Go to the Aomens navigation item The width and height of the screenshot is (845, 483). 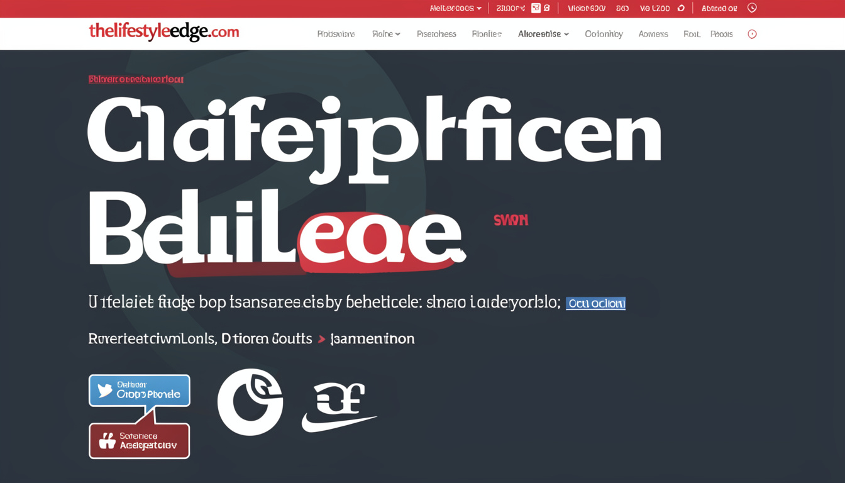(653, 34)
